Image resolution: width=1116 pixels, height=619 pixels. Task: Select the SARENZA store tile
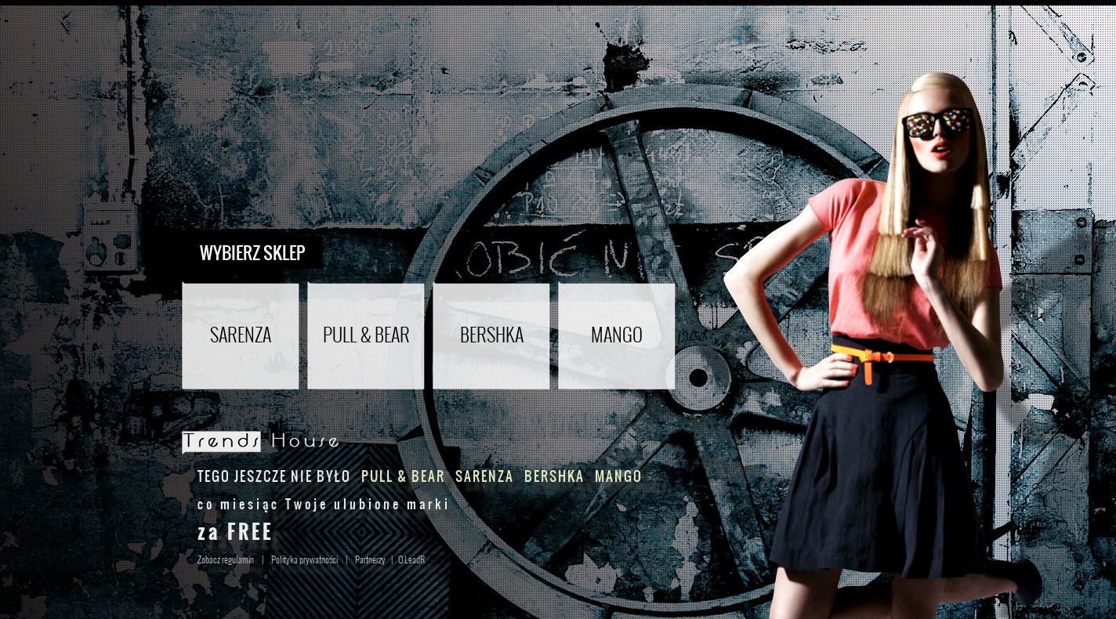click(241, 335)
